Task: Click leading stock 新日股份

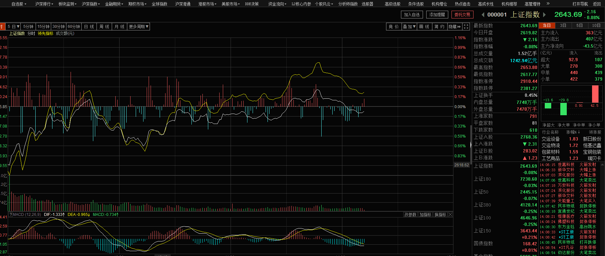Action: point(592,139)
